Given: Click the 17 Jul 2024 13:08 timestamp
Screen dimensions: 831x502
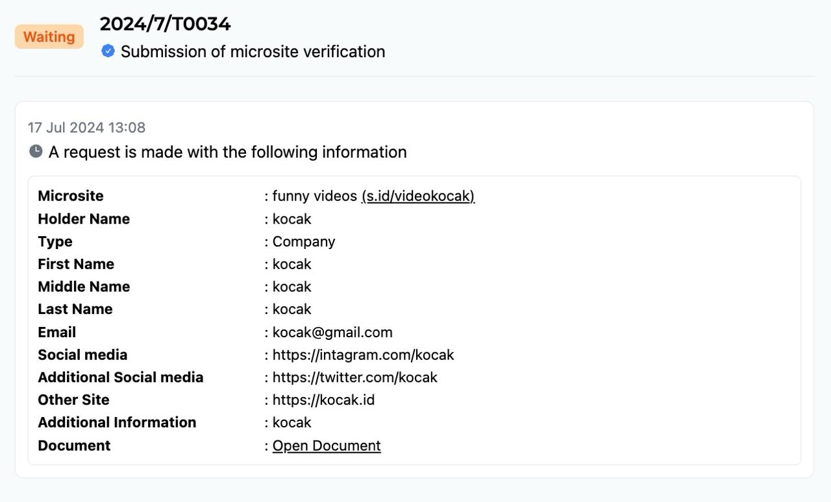Looking at the screenshot, I should coord(86,127).
